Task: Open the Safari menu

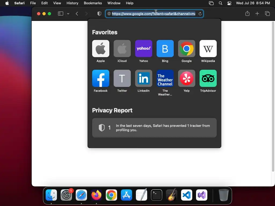Action: (19, 3)
